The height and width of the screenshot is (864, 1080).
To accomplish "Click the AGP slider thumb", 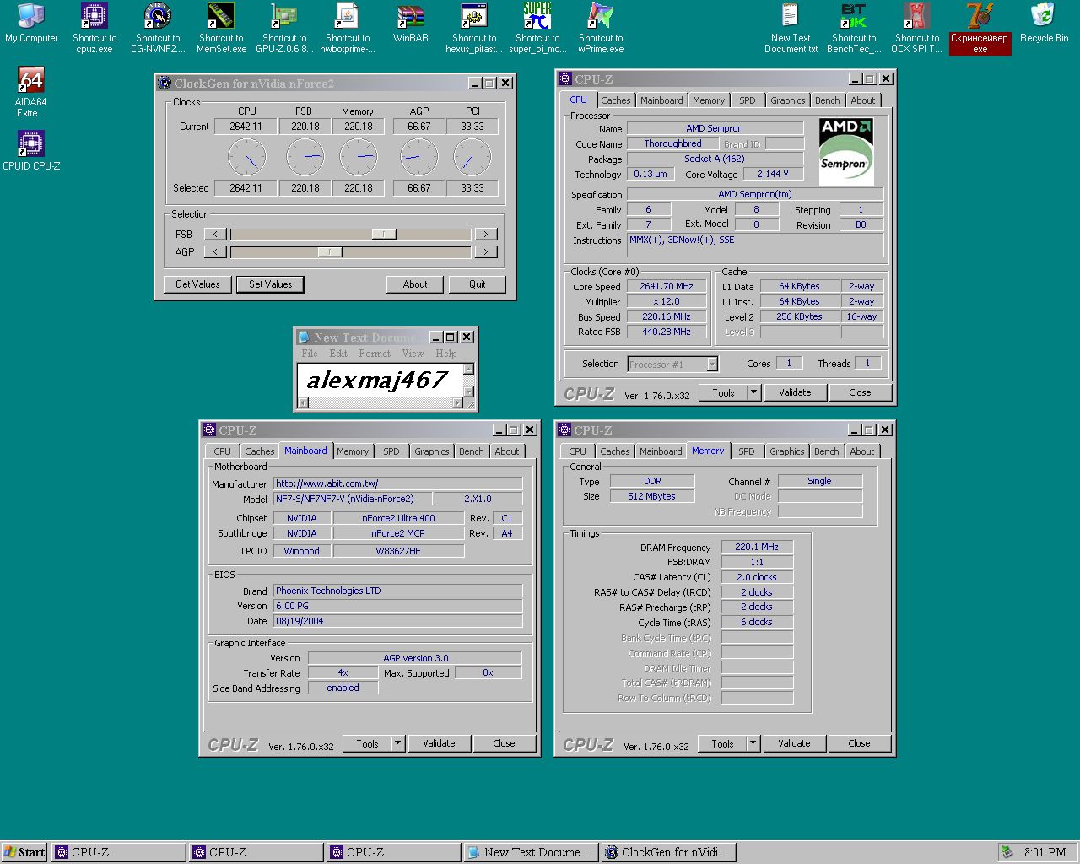I will coord(330,251).
